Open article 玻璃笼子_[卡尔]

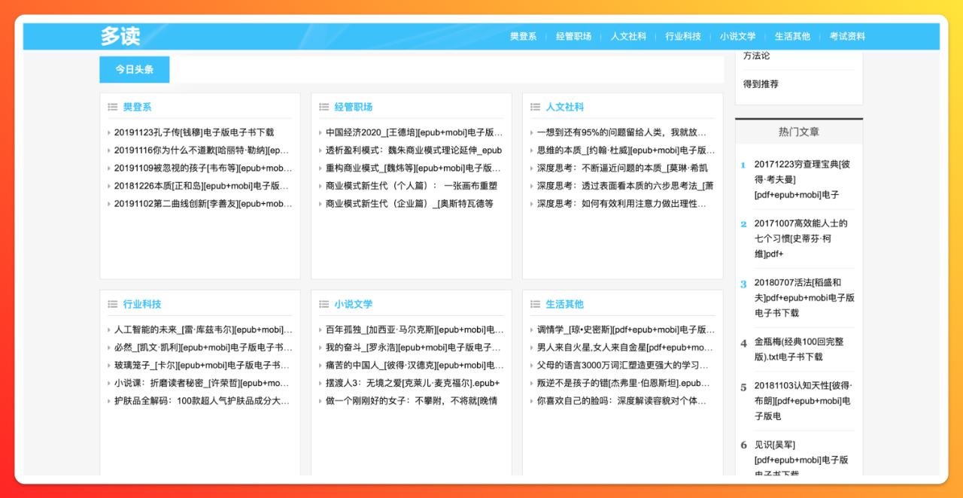click(202, 366)
